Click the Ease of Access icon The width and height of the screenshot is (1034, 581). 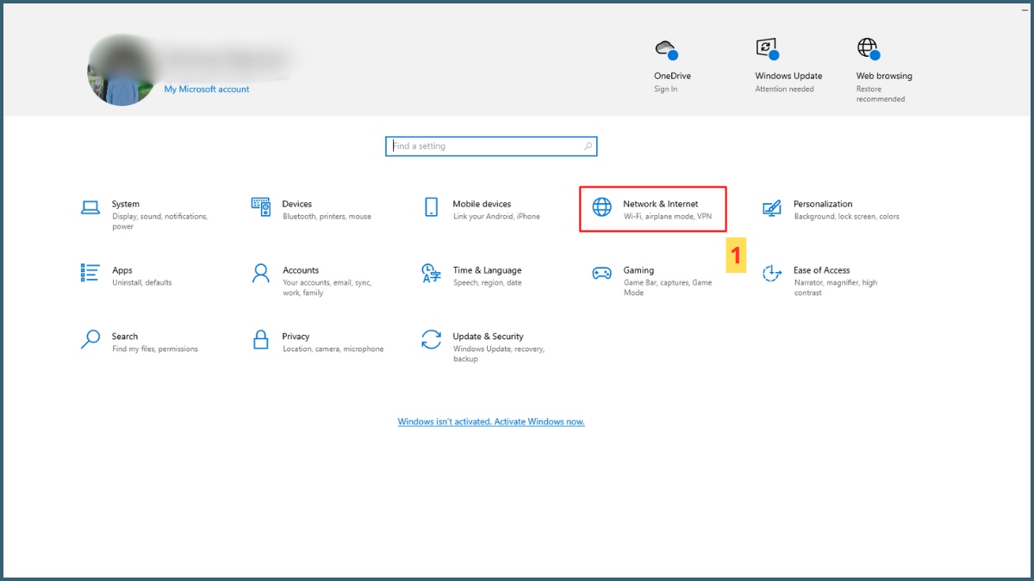[771, 274]
